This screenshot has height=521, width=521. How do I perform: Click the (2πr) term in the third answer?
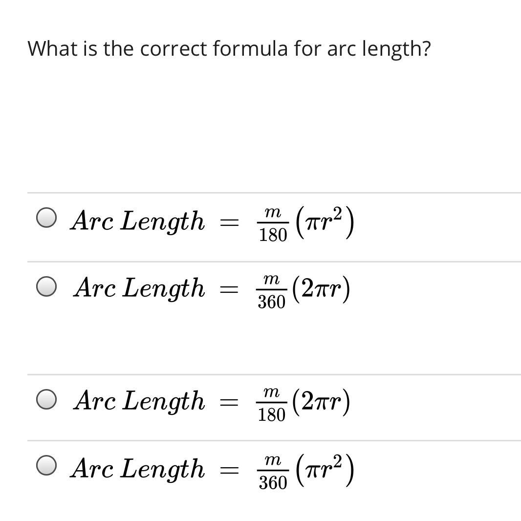pos(321,402)
